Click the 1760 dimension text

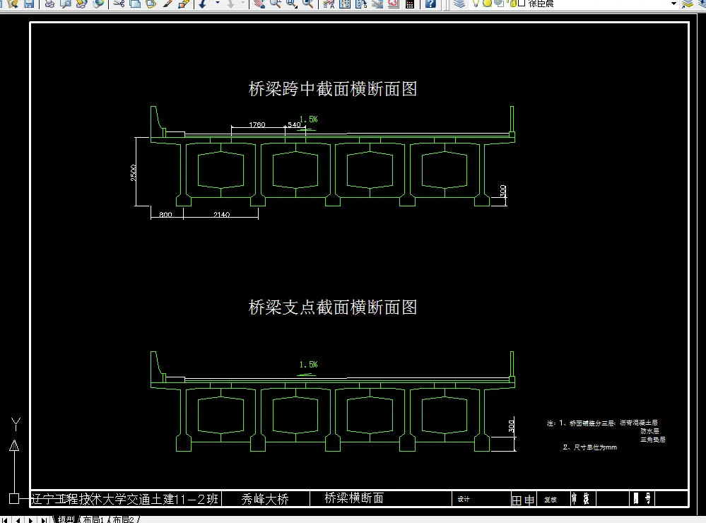coord(257,125)
